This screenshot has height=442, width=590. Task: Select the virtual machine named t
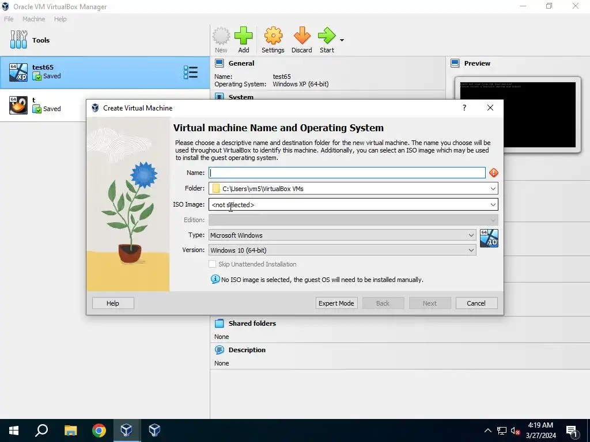click(x=43, y=105)
